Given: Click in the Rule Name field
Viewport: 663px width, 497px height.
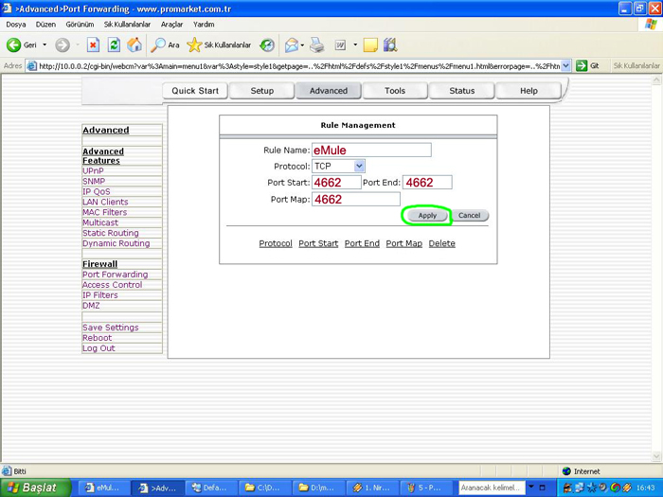Looking at the screenshot, I should tap(371, 150).
